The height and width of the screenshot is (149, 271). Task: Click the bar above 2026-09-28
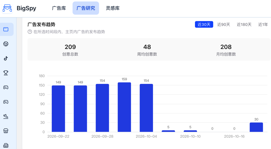102,108
